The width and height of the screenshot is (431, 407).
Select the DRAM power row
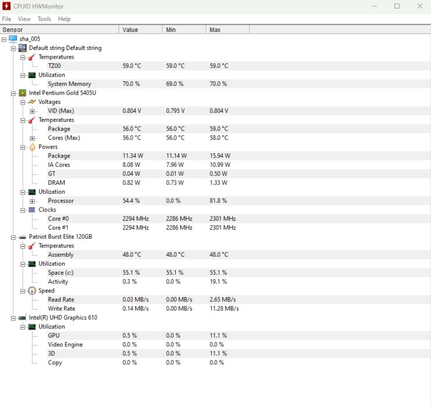coord(239,183)
